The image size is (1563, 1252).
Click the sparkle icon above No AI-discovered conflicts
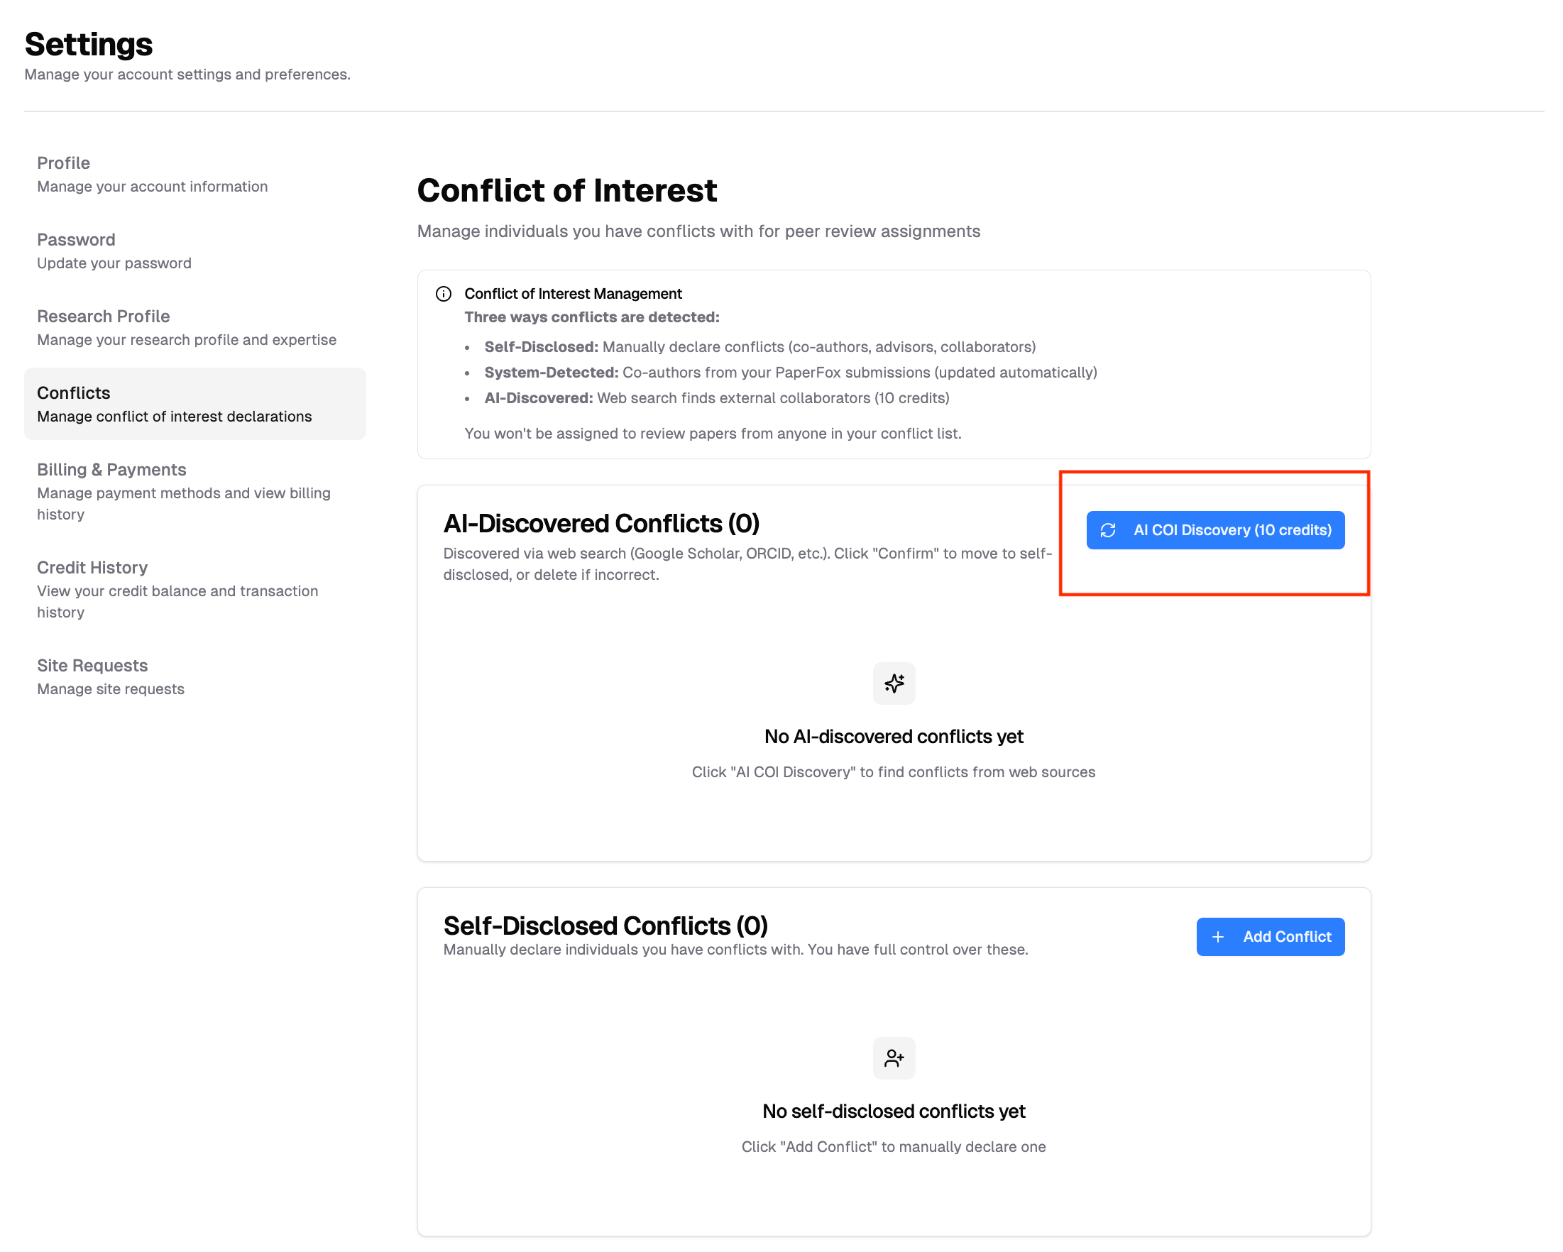[894, 683]
